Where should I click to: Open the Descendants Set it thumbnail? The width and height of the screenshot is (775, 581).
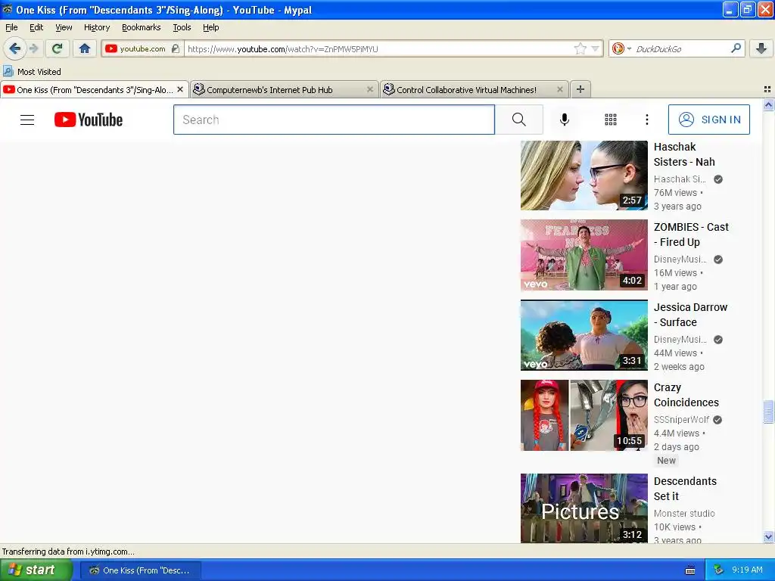coord(584,508)
